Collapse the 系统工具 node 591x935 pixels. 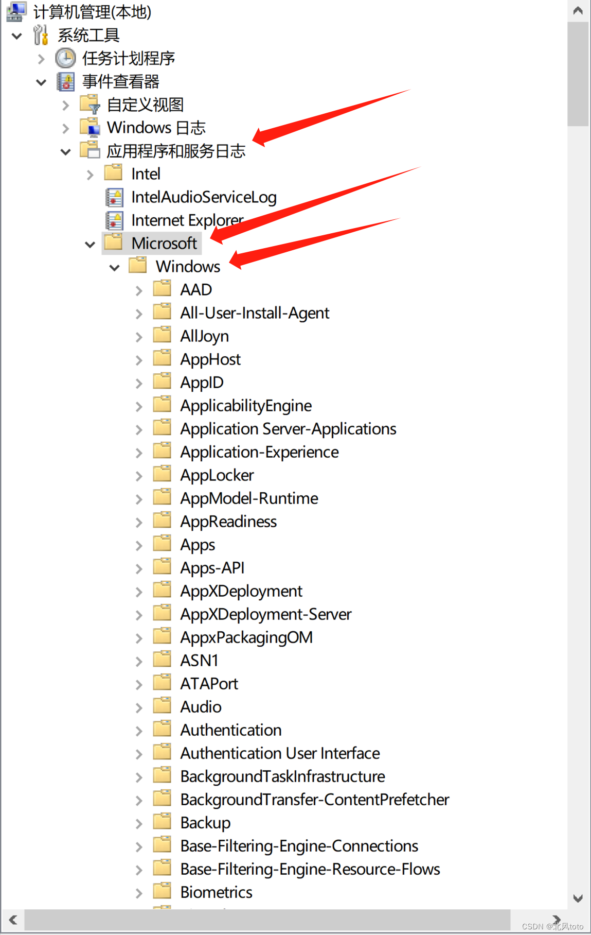17,36
